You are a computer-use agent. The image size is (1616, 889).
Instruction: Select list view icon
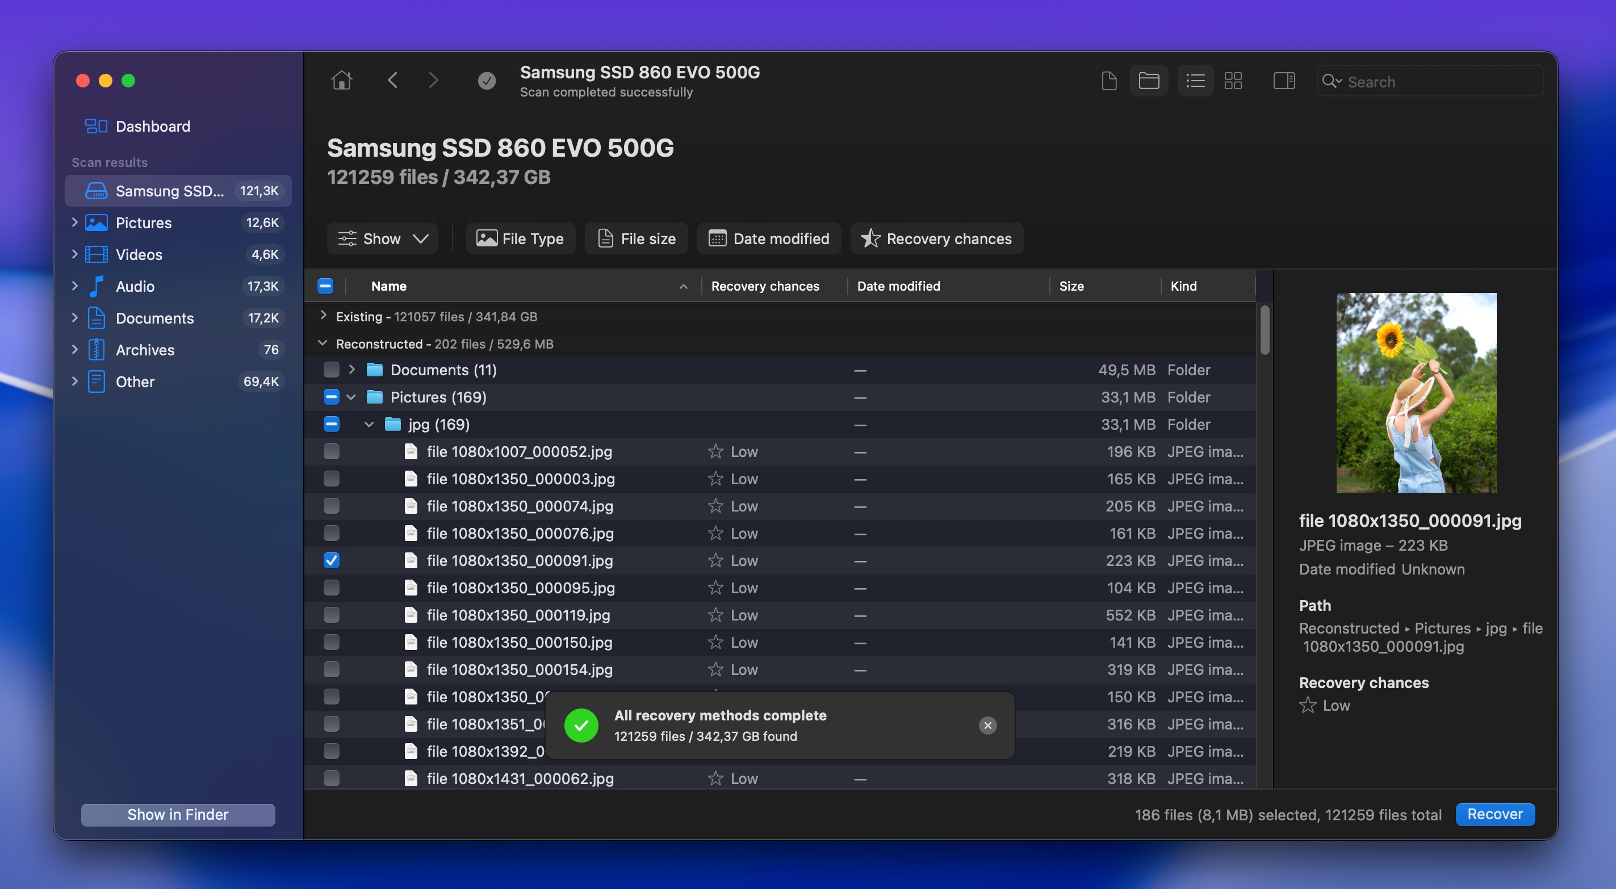(1195, 81)
